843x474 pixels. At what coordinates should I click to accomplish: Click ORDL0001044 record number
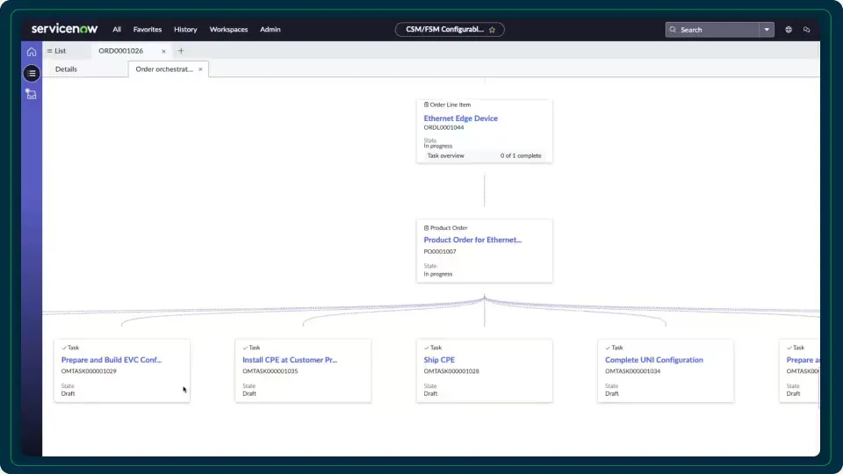click(443, 128)
